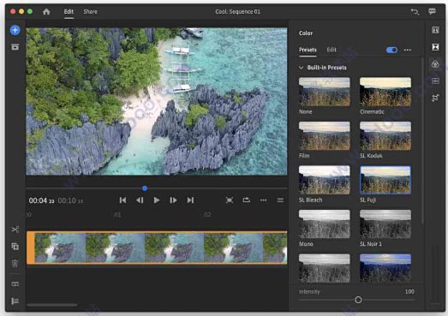Toggle the Color effect switch off
Screen dimensions: 448x316
coord(391,50)
